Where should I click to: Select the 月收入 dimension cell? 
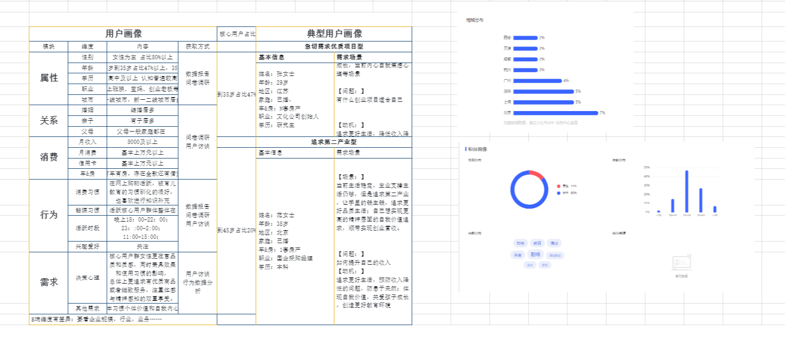coord(88,142)
